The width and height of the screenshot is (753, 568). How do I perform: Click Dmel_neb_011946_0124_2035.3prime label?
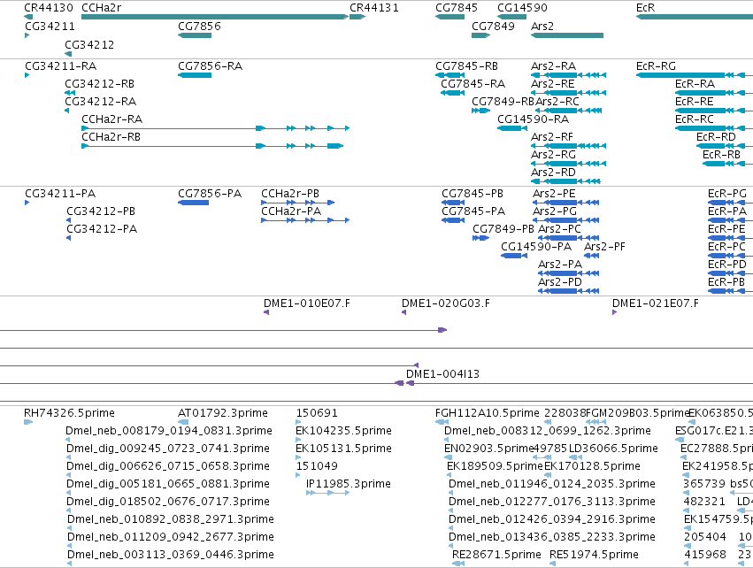coord(552,484)
